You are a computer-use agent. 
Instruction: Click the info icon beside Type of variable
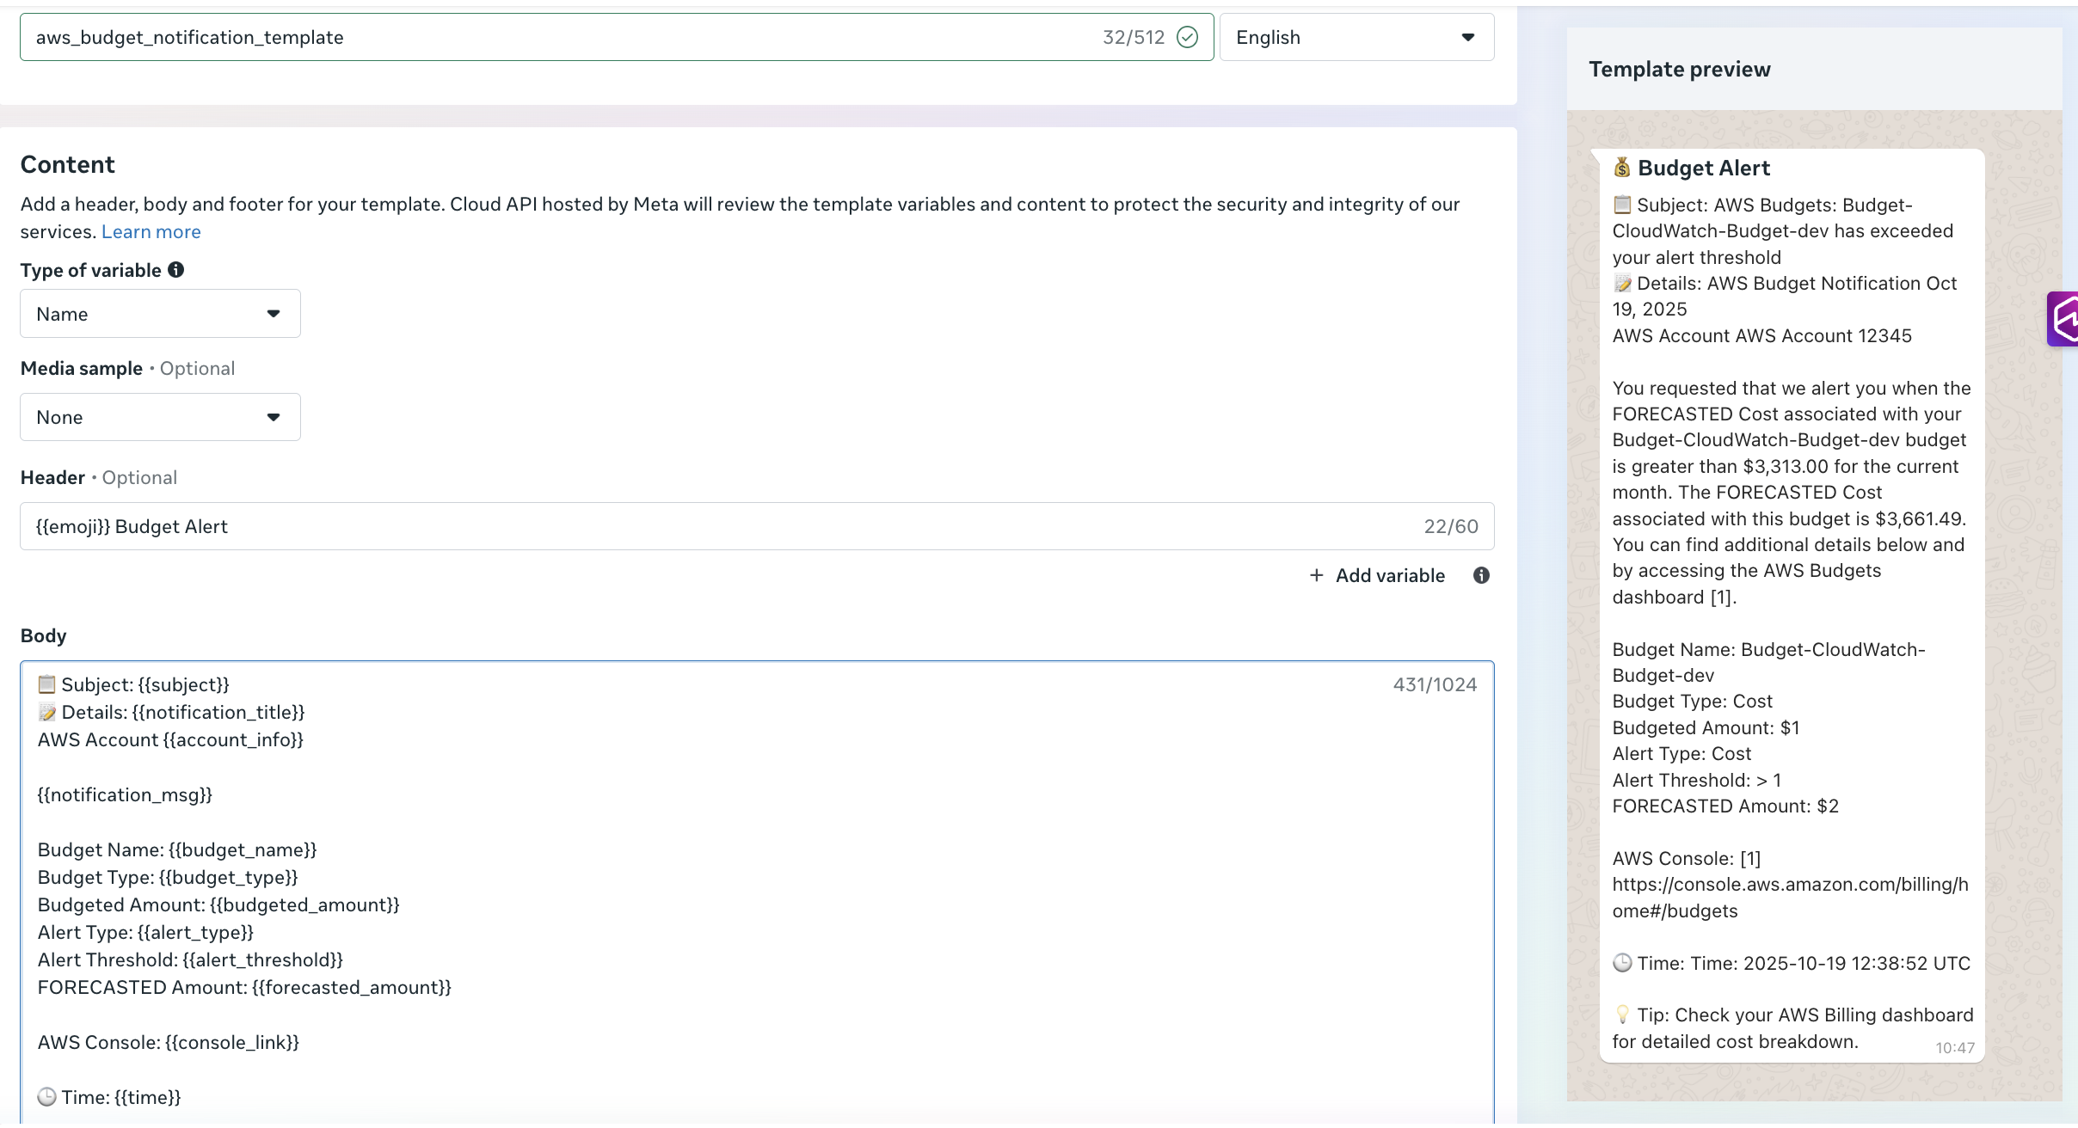click(176, 270)
